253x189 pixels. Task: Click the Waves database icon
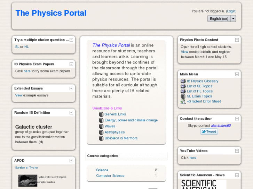pos(101,126)
